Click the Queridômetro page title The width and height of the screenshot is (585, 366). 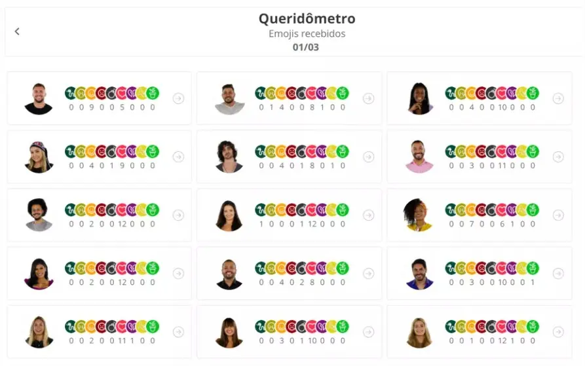(x=307, y=18)
